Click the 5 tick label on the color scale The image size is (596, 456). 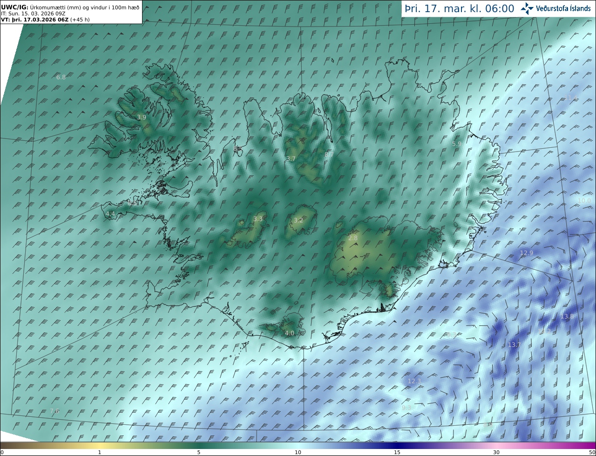coord(199,452)
